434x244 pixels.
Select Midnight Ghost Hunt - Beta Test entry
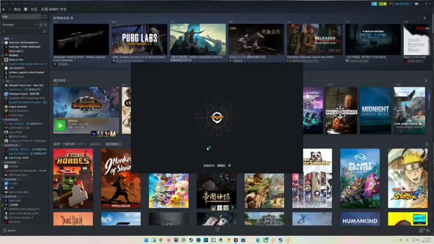(x=26, y=85)
